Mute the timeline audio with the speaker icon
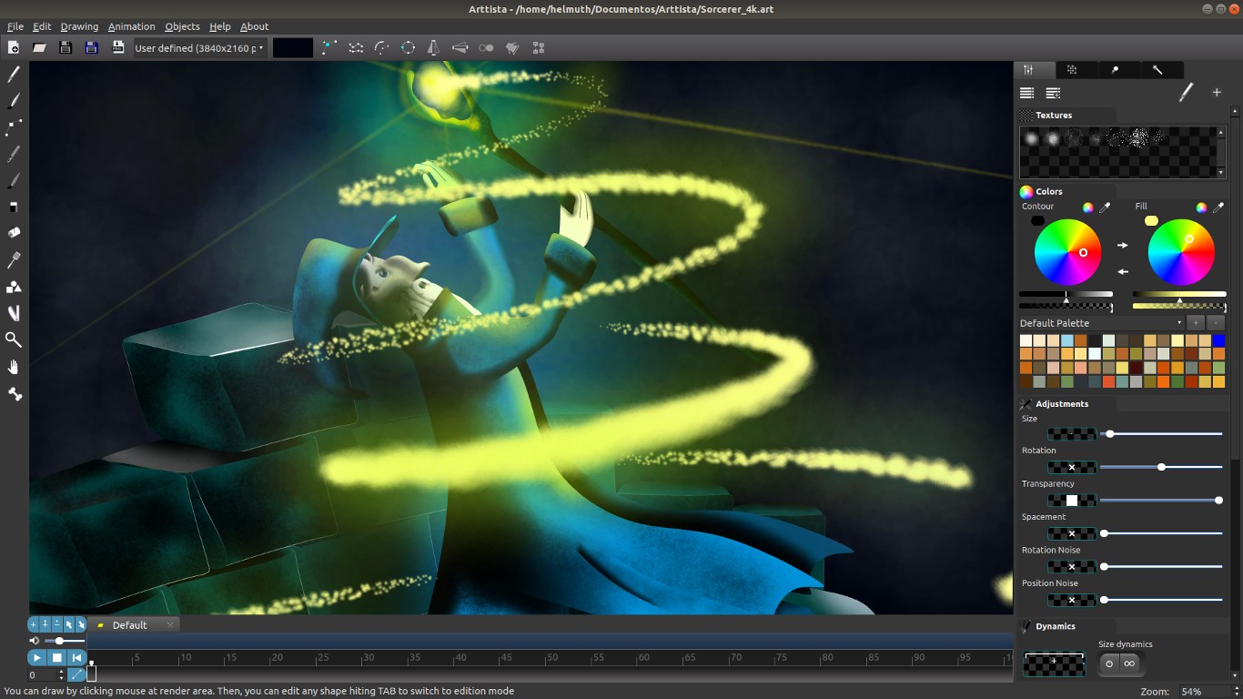Viewport: 1243px width, 699px height. (35, 640)
